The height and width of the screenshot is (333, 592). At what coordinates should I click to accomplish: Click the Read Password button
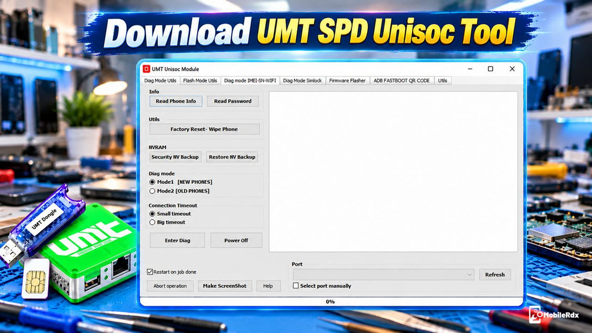(x=232, y=101)
